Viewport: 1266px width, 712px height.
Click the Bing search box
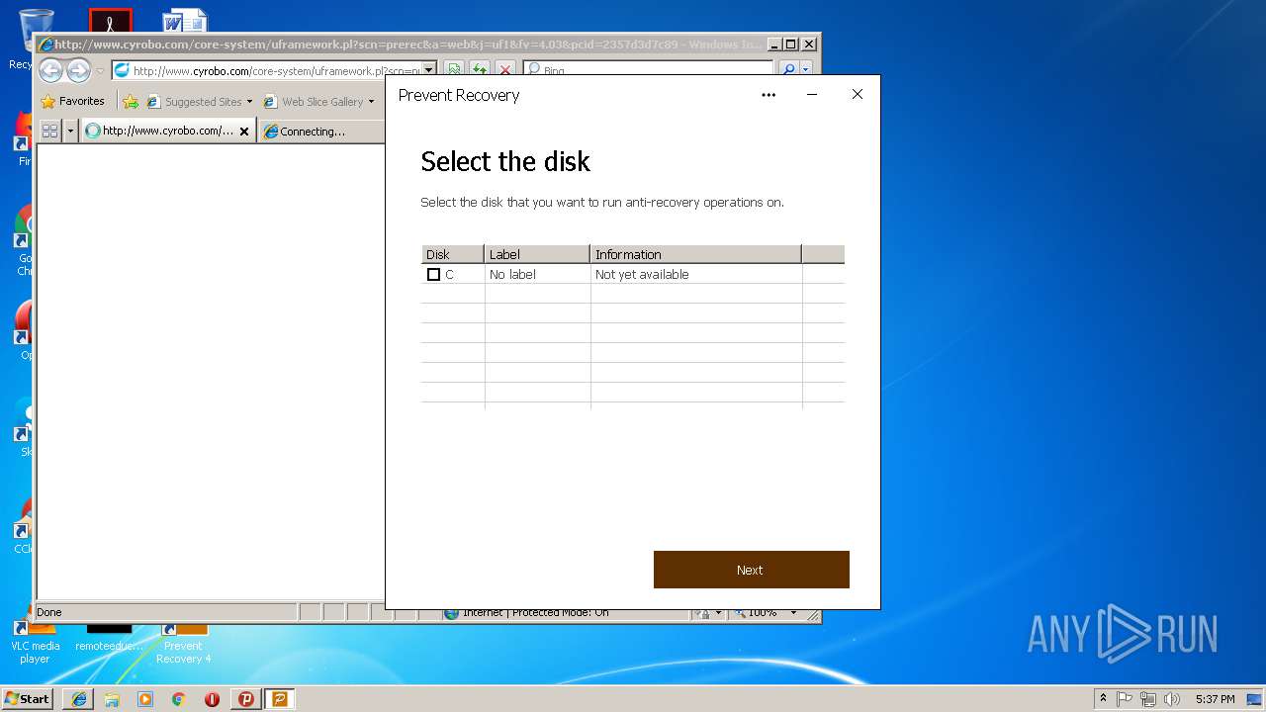tap(648, 70)
